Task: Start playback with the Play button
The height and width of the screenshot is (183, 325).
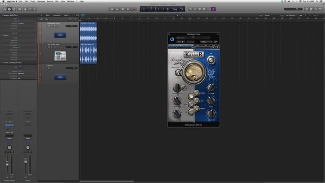Action: pyautogui.click(x=128, y=9)
